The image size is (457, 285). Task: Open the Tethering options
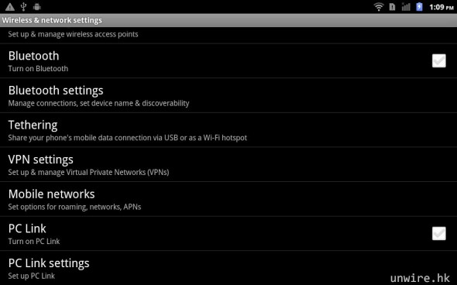click(228, 130)
